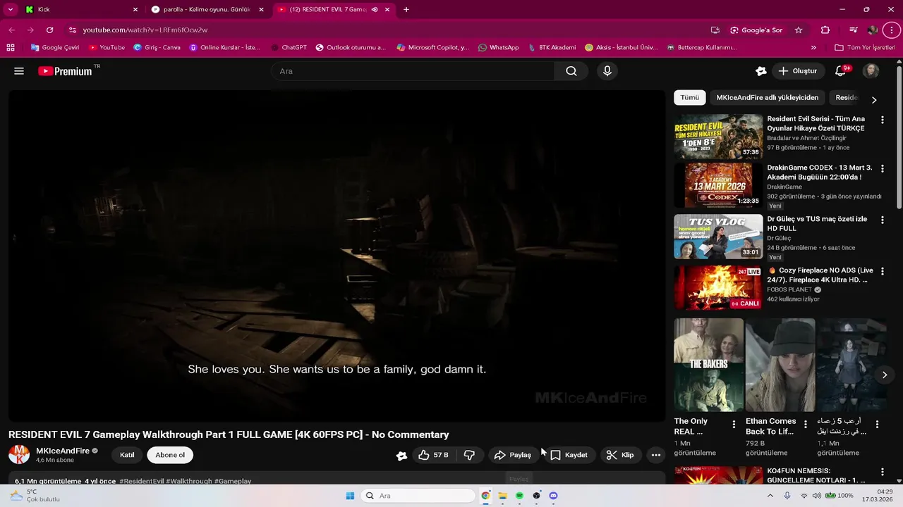Open the Oluştur create menu
Viewport: 903px width, 507px height.
click(797, 71)
